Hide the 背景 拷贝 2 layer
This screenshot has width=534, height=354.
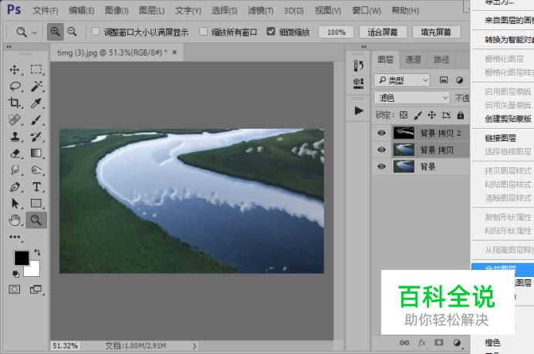[381, 133]
